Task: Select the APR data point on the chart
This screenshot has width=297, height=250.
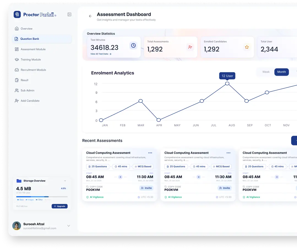Action: pyautogui.click(x=159, y=120)
